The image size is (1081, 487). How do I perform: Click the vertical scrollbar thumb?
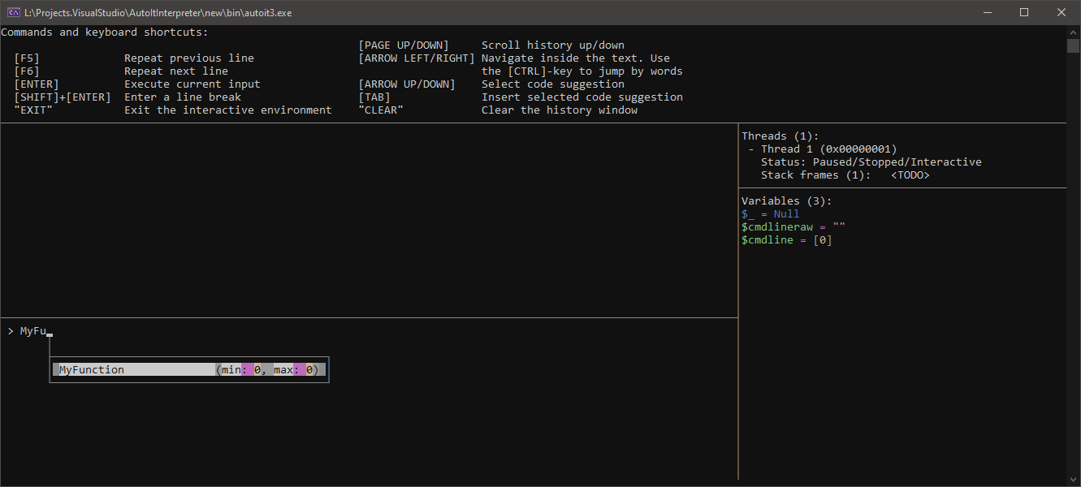coord(1073,45)
